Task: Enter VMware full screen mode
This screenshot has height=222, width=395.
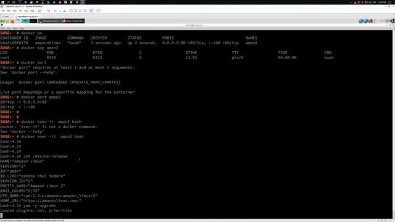Action: 80,11
